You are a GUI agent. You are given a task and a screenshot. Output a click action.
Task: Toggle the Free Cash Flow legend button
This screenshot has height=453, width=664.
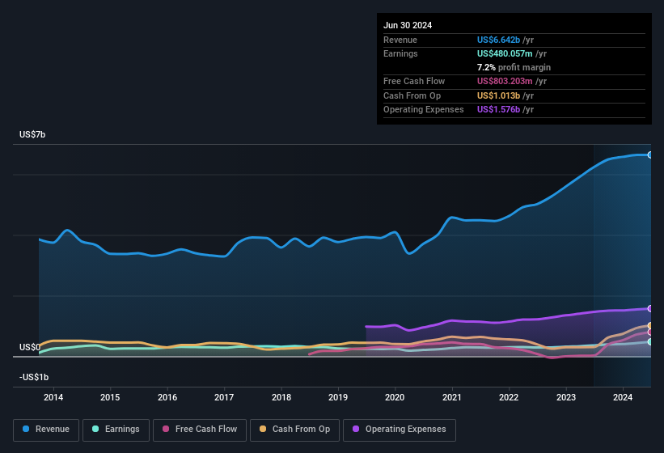pyautogui.click(x=200, y=430)
